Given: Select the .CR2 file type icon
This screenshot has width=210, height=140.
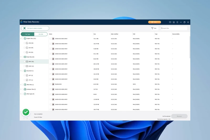Looking at the screenshot, I should 27,43.
